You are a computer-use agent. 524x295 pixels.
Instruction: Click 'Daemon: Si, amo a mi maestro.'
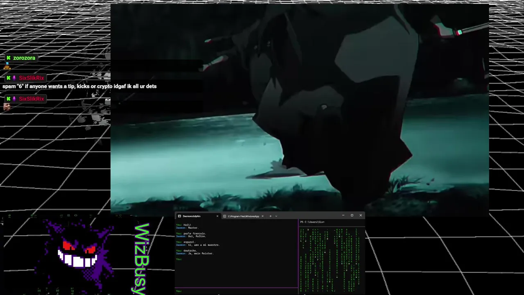(198, 245)
